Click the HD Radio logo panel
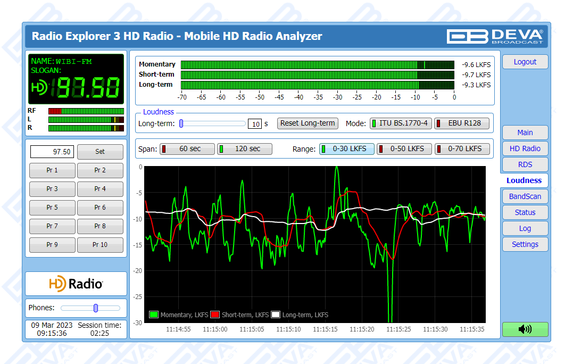Screen dimensions: 573x364 point(76,284)
